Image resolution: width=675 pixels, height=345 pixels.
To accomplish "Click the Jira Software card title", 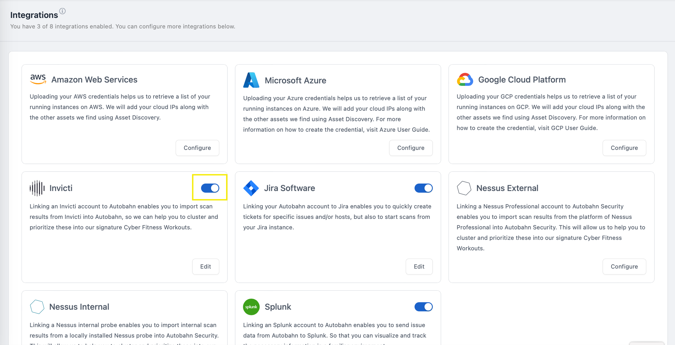I will coord(289,188).
